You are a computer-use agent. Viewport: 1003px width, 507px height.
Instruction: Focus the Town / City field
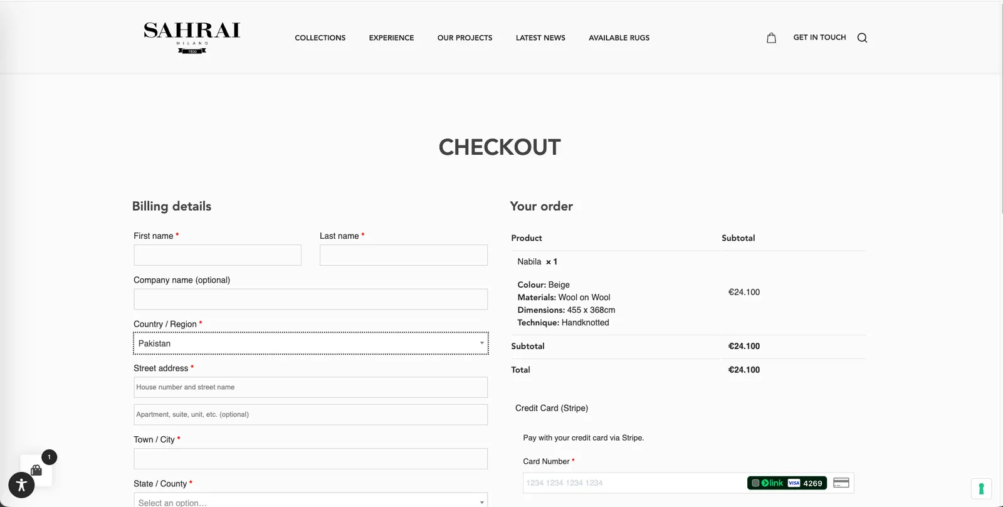pos(310,459)
